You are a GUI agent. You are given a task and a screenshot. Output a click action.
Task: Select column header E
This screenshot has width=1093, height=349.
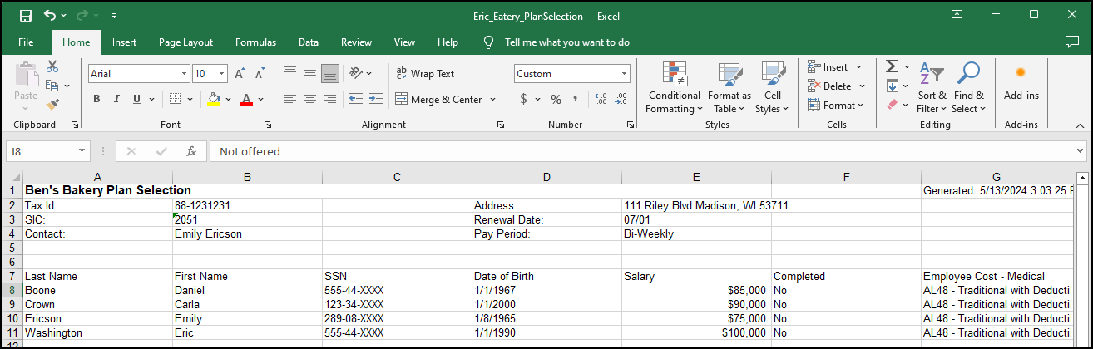coord(696,176)
